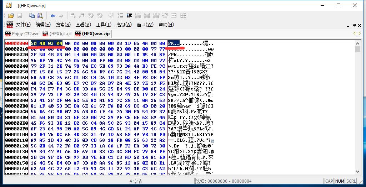Restore the inner document window
This screenshot has height=187, width=366.
coord(354,25)
